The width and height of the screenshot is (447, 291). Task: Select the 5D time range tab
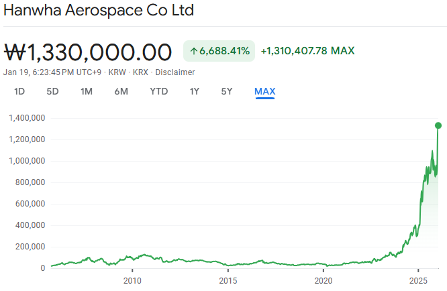click(52, 91)
